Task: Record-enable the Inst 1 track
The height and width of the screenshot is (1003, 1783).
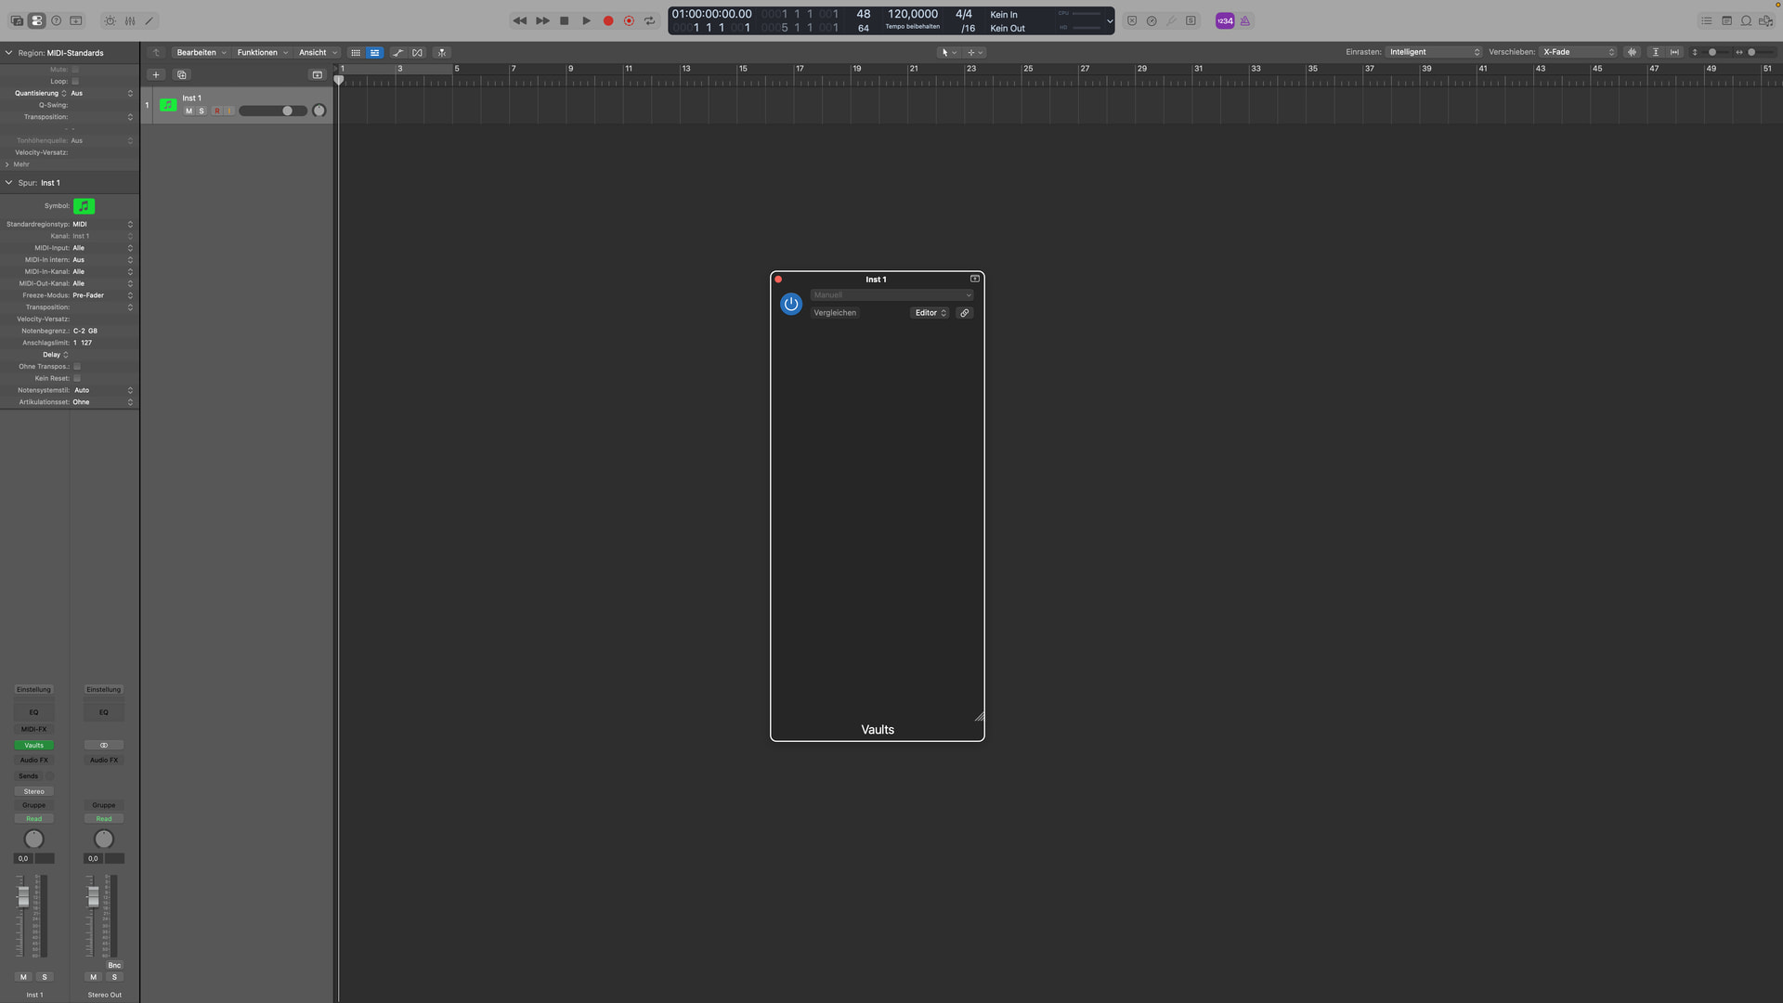Action: coord(216,111)
